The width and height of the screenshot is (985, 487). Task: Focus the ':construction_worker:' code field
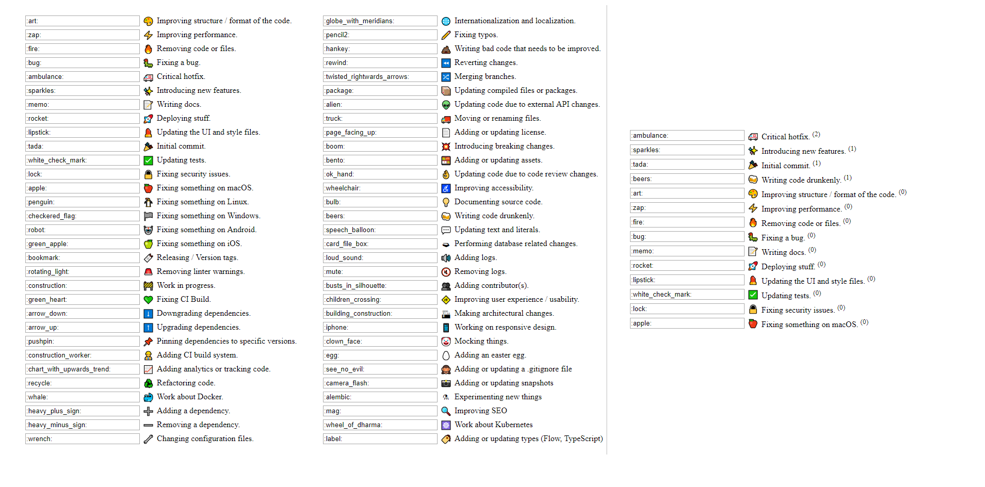(83, 355)
